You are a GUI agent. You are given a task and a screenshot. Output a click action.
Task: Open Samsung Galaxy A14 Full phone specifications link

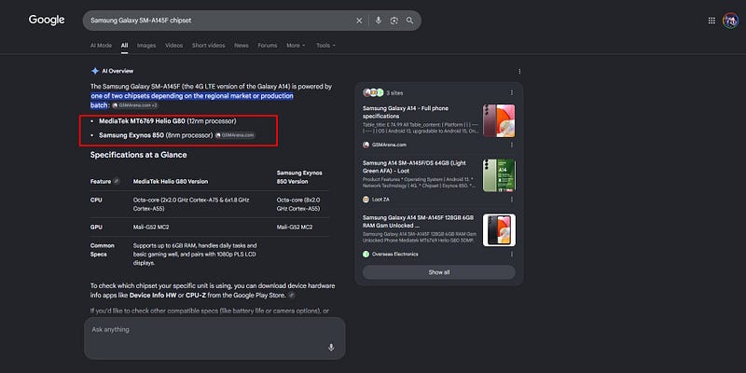[x=406, y=112]
